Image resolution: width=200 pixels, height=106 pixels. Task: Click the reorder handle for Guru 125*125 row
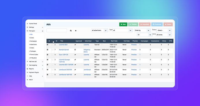pos(47,55)
